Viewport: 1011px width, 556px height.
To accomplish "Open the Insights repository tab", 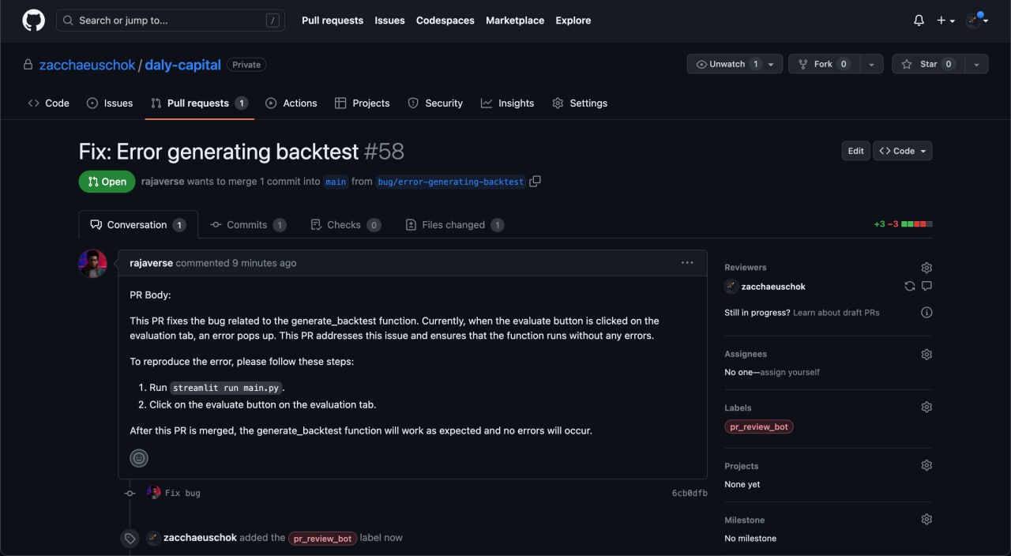I will [x=508, y=103].
